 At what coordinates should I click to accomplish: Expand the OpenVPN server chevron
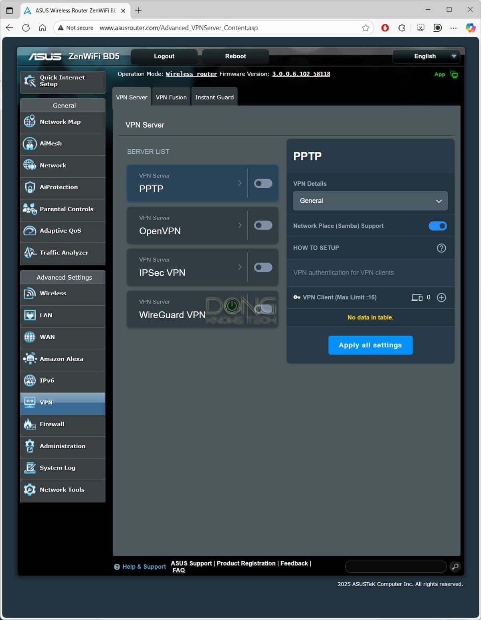click(240, 226)
